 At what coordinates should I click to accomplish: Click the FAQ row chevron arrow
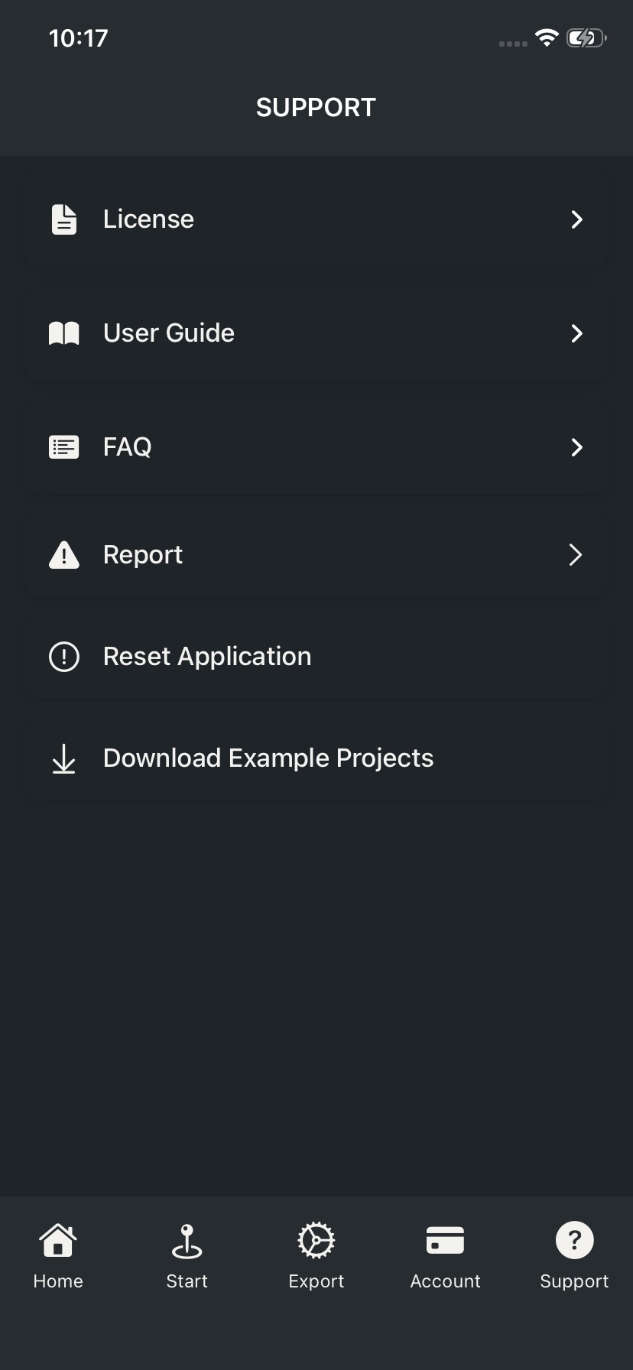click(577, 447)
